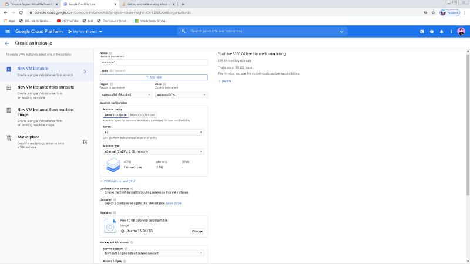Switch to the Memory-optimized machine family tab
The height and width of the screenshot is (264, 470).
pyautogui.click(x=142, y=115)
